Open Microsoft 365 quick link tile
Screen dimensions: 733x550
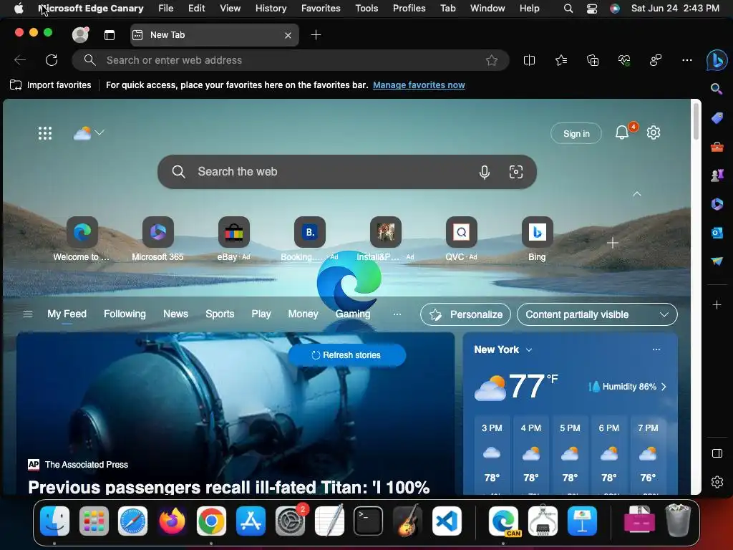(x=158, y=239)
